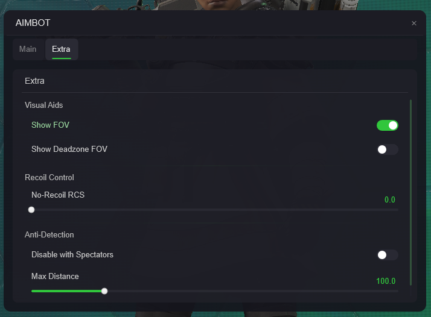Toggle Disable with Spectators on
The width and height of the screenshot is (431, 317).
point(387,255)
